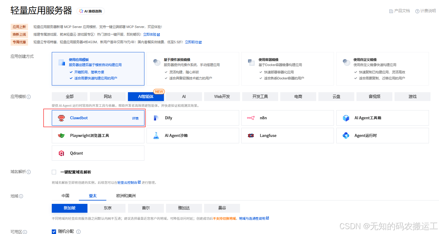This screenshot has width=439, height=234.
Task: Click the external link icon after 立即前往
Action: tap(200, 42)
